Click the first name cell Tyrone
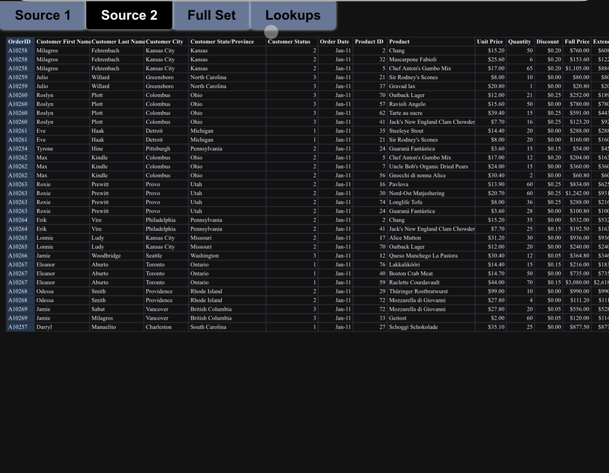Image resolution: width=609 pixels, height=473 pixels. click(x=62, y=149)
